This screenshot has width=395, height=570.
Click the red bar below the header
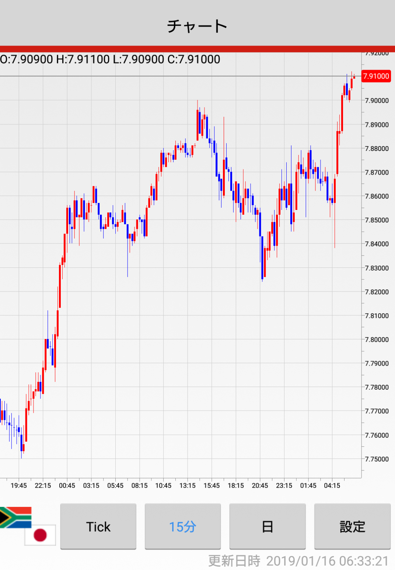197,49
